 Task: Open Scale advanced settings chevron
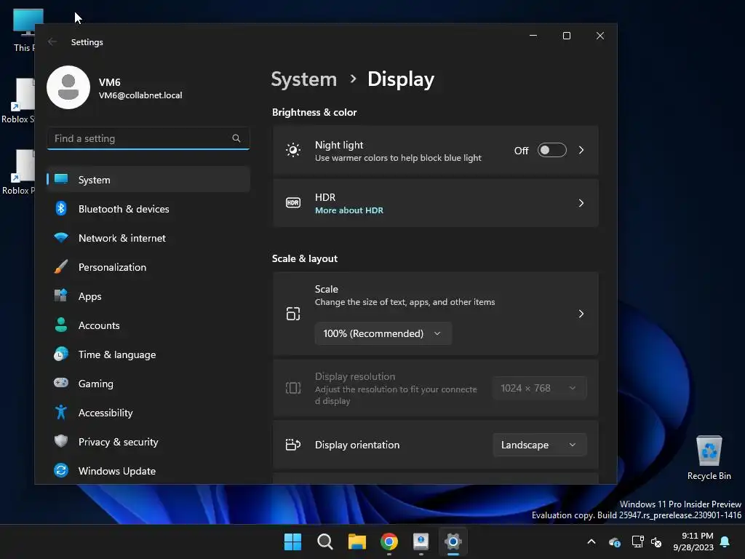(581, 314)
